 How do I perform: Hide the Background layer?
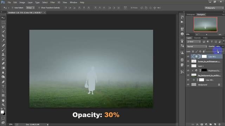coord(188,85)
